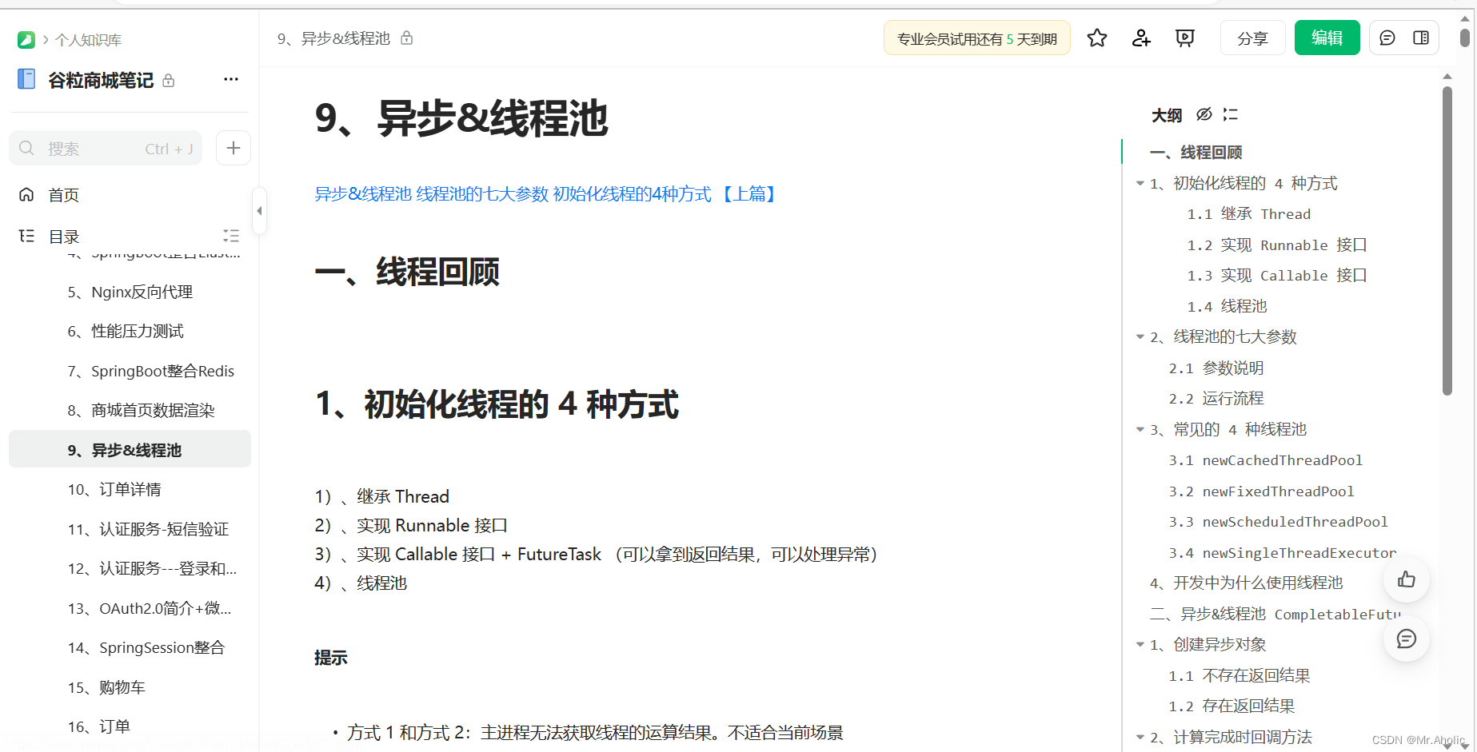Collapse outline section 1、初始化线程的 4 种方式
Viewport: 1477px width, 752px height.
coord(1140,183)
